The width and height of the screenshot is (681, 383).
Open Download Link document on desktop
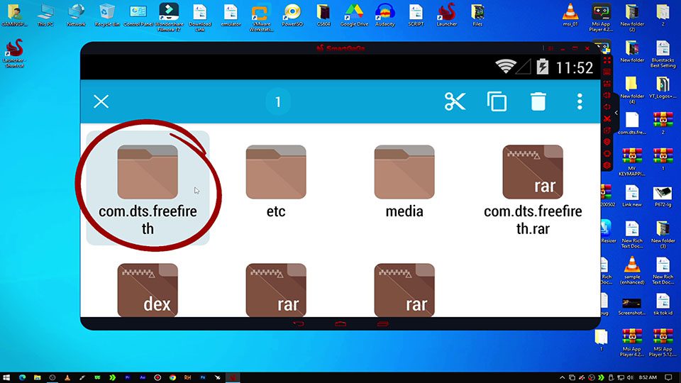pos(200,17)
